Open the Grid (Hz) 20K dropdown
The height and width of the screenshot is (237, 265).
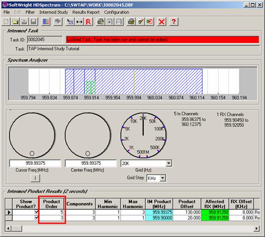(x=168, y=164)
